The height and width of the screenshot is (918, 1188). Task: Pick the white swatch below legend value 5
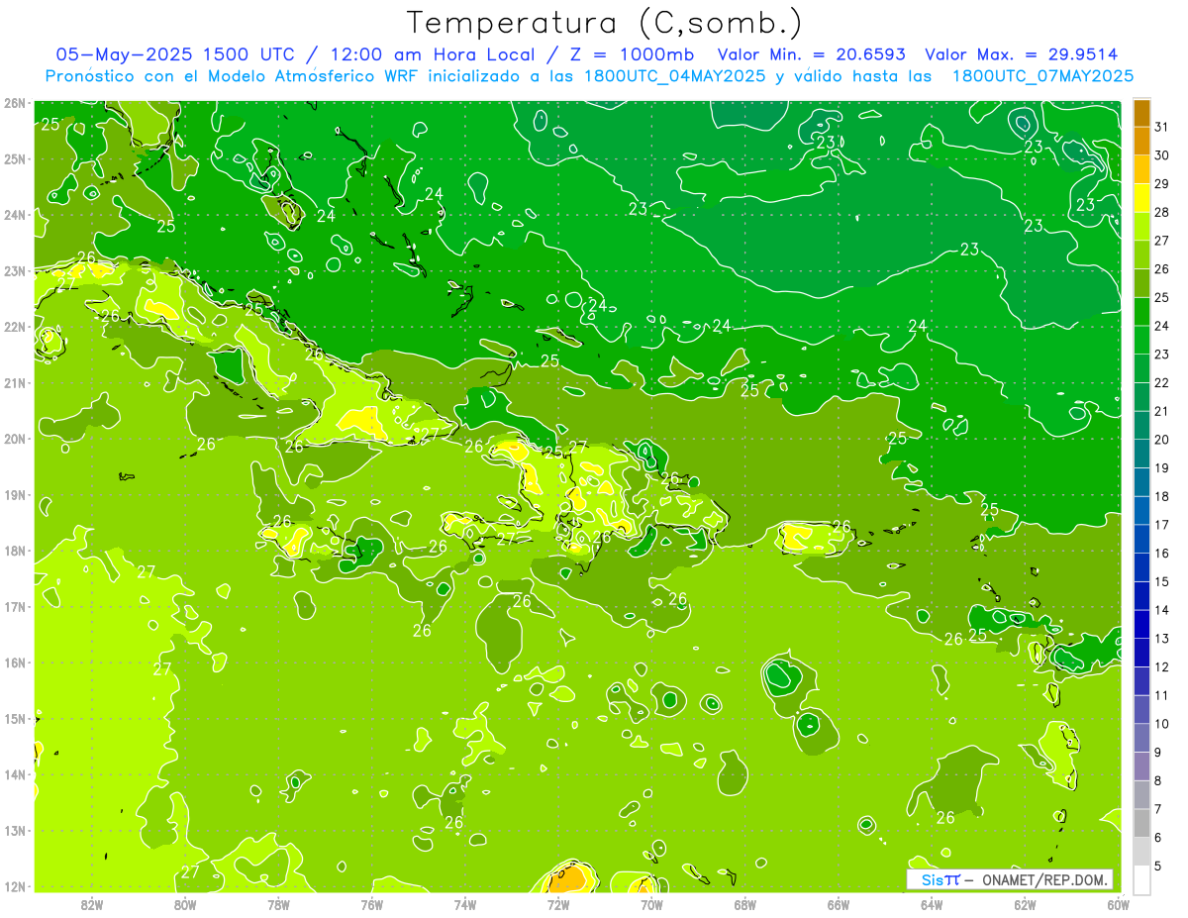[x=1141, y=879]
